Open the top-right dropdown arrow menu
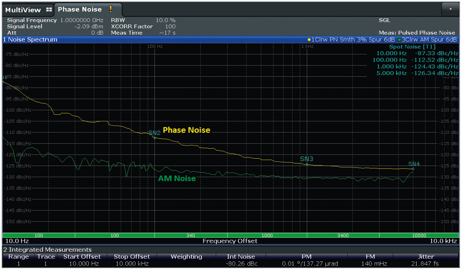Image resolution: width=461 pixels, height=269 pixels. (x=450, y=9)
